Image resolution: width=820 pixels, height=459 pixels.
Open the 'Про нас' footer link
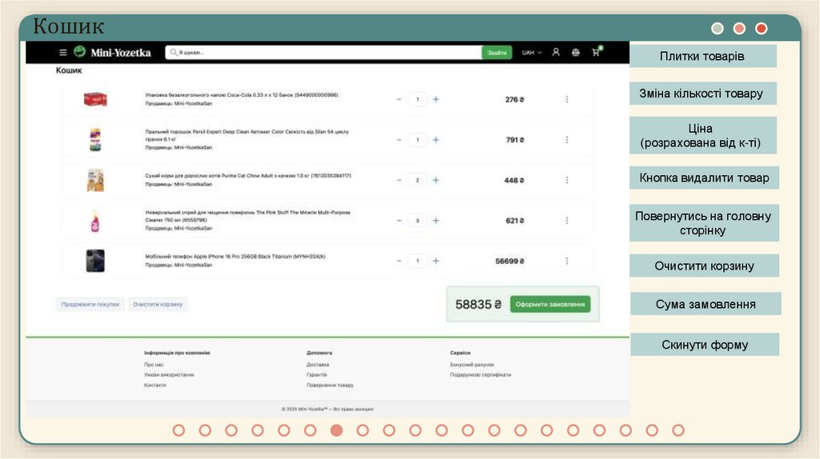point(154,365)
